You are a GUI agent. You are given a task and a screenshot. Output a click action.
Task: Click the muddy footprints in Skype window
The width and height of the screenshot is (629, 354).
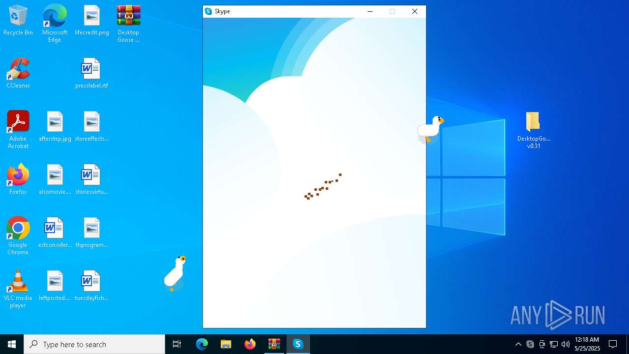[323, 187]
